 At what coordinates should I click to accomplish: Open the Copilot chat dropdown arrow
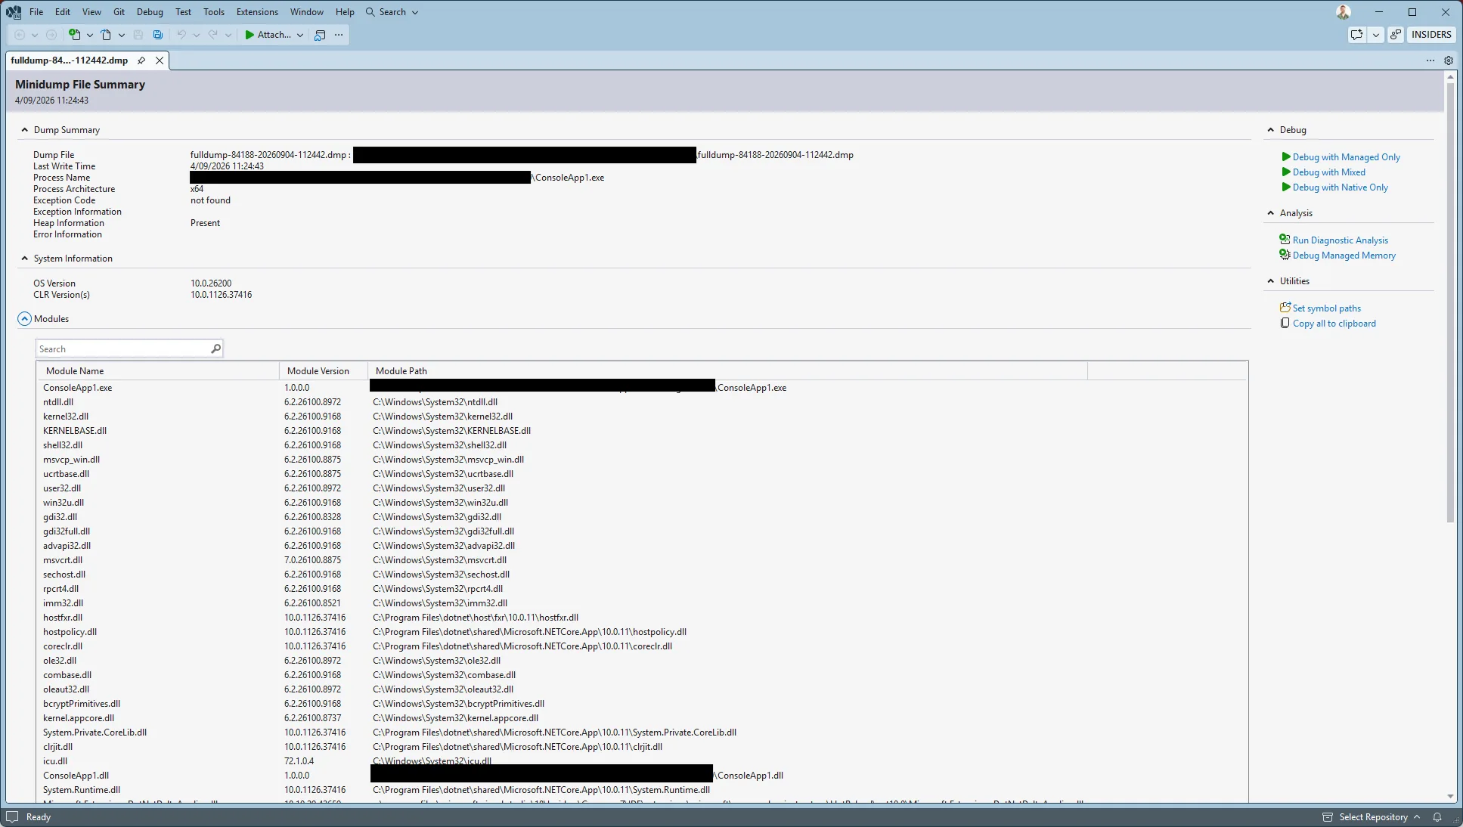1376,35
